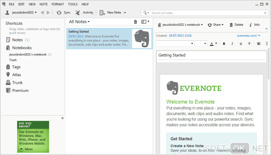The image size is (271, 155).
Task: Click the text alignment icon
Action: [x=259, y=44]
